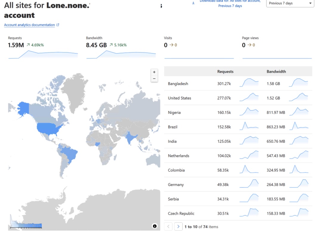Viewport: 315px width, 232px height.
Task: Open the Previous 7 days dropdown
Action: [x=290, y=3]
